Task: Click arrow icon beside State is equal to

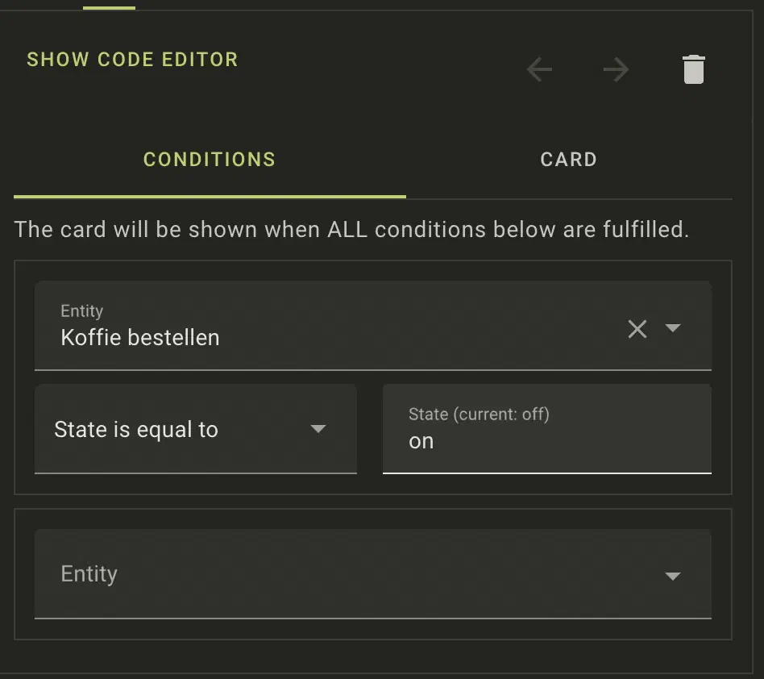Action: point(318,429)
